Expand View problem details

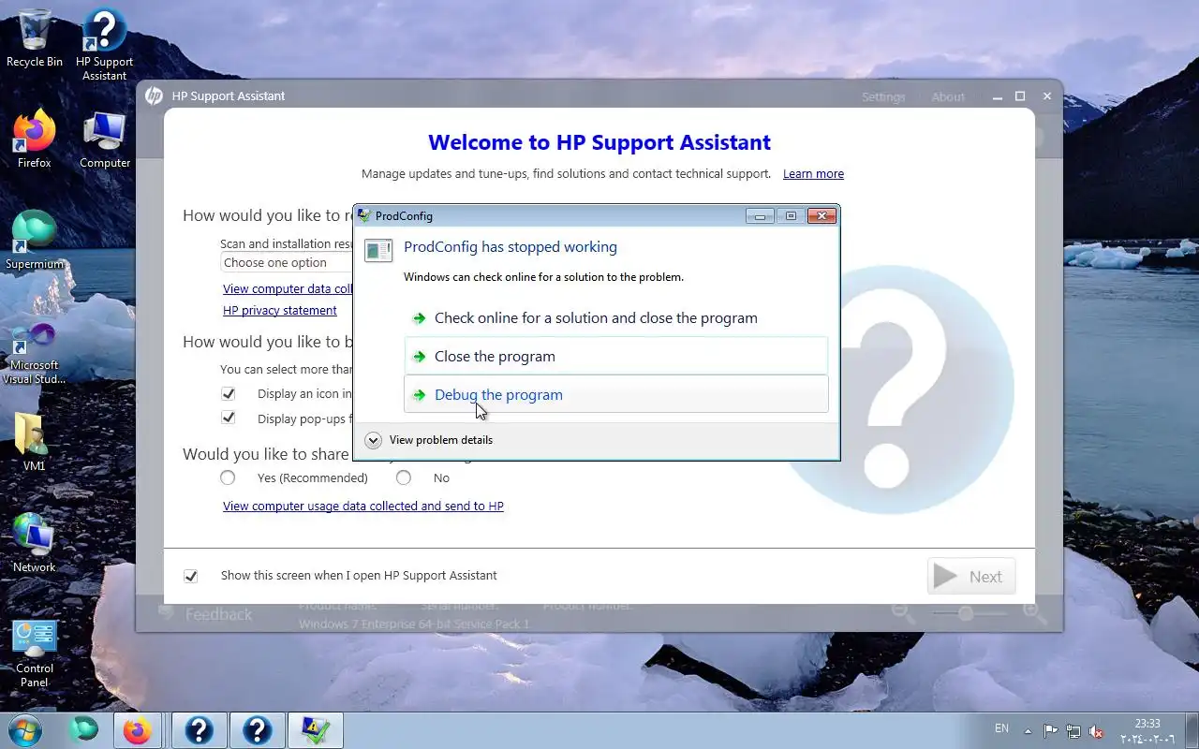click(429, 440)
